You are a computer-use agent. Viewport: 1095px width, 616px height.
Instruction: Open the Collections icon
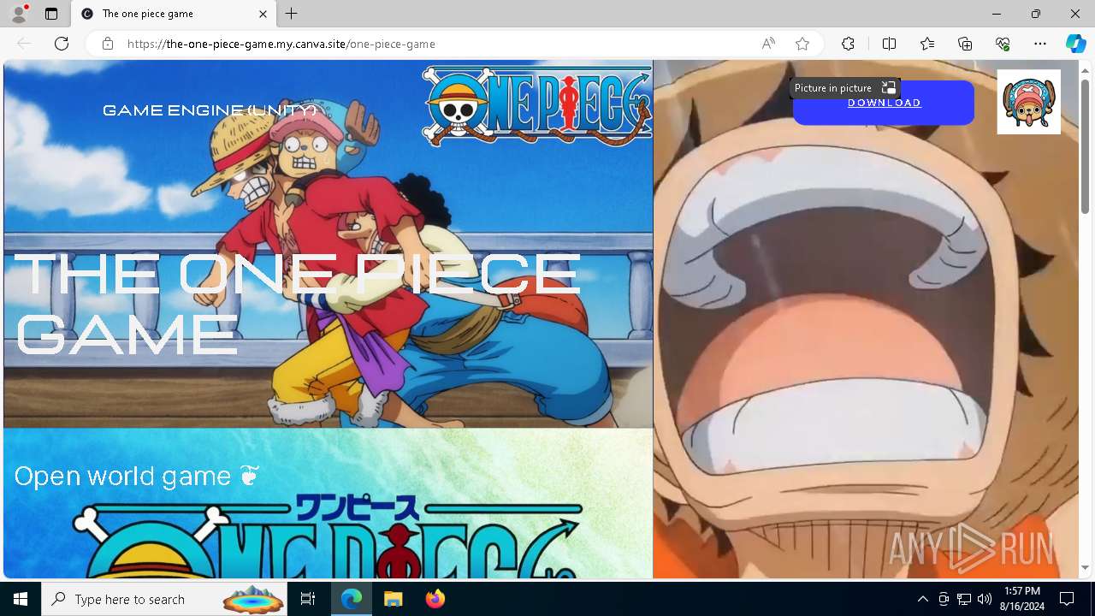(x=965, y=44)
